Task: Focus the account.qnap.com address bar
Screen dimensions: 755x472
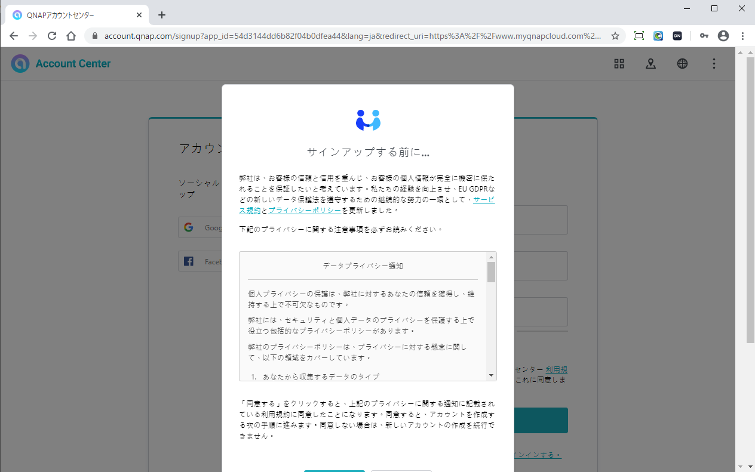Action: pyautogui.click(x=352, y=36)
